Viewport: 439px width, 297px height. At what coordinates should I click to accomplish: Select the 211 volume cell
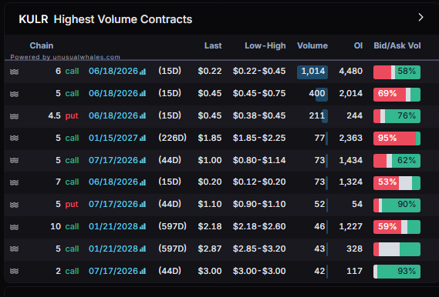pos(317,115)
